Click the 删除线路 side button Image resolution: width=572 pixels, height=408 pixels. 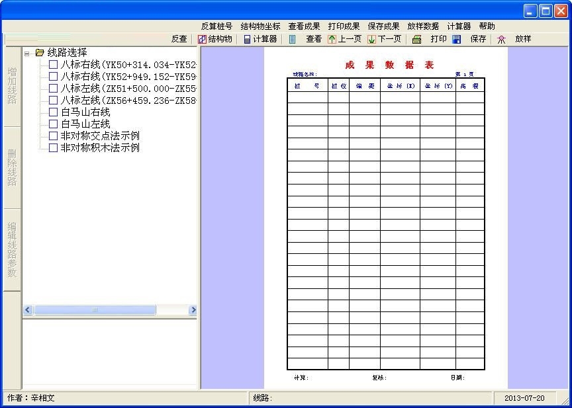[x=12, y=168]
